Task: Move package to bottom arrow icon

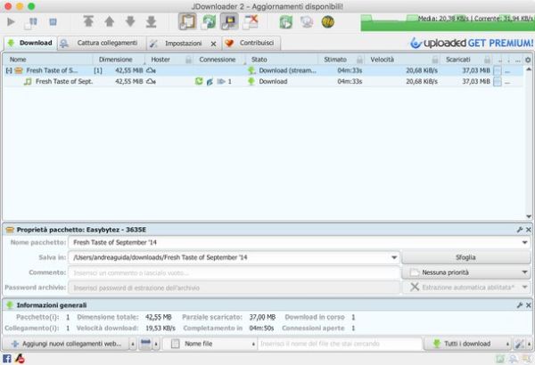Action: (x=151, y=21)
